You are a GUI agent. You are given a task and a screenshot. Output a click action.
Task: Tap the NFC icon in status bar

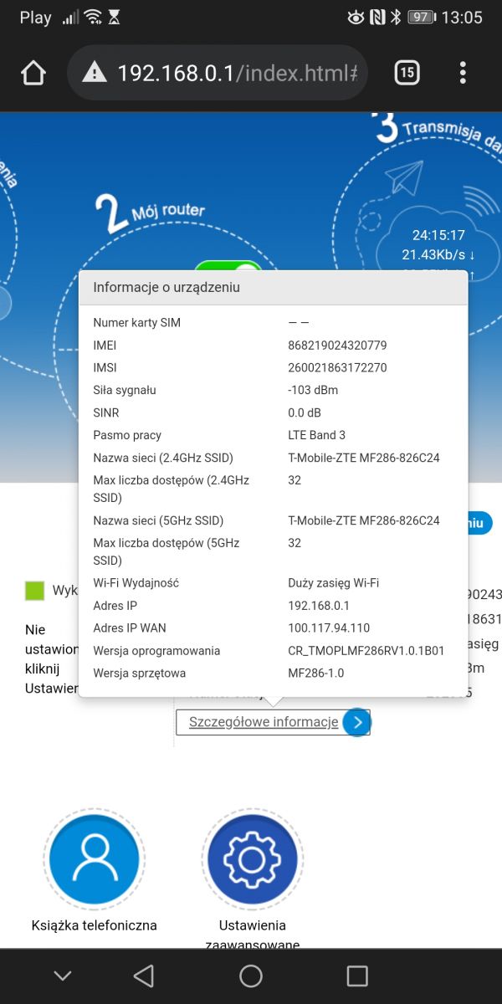click(x=377, y=17)
